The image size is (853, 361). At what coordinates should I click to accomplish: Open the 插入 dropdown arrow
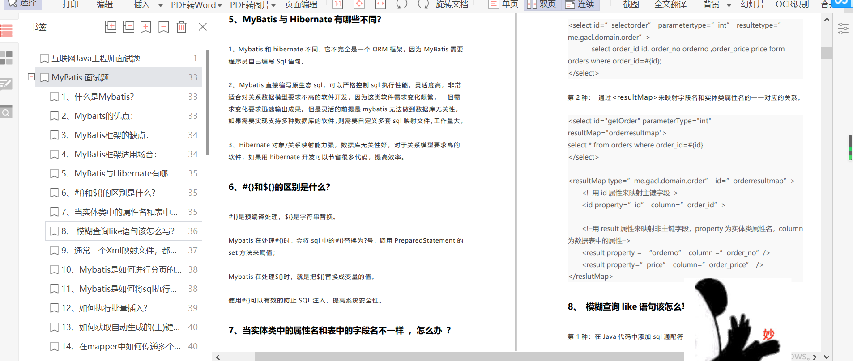pos(161,5)
